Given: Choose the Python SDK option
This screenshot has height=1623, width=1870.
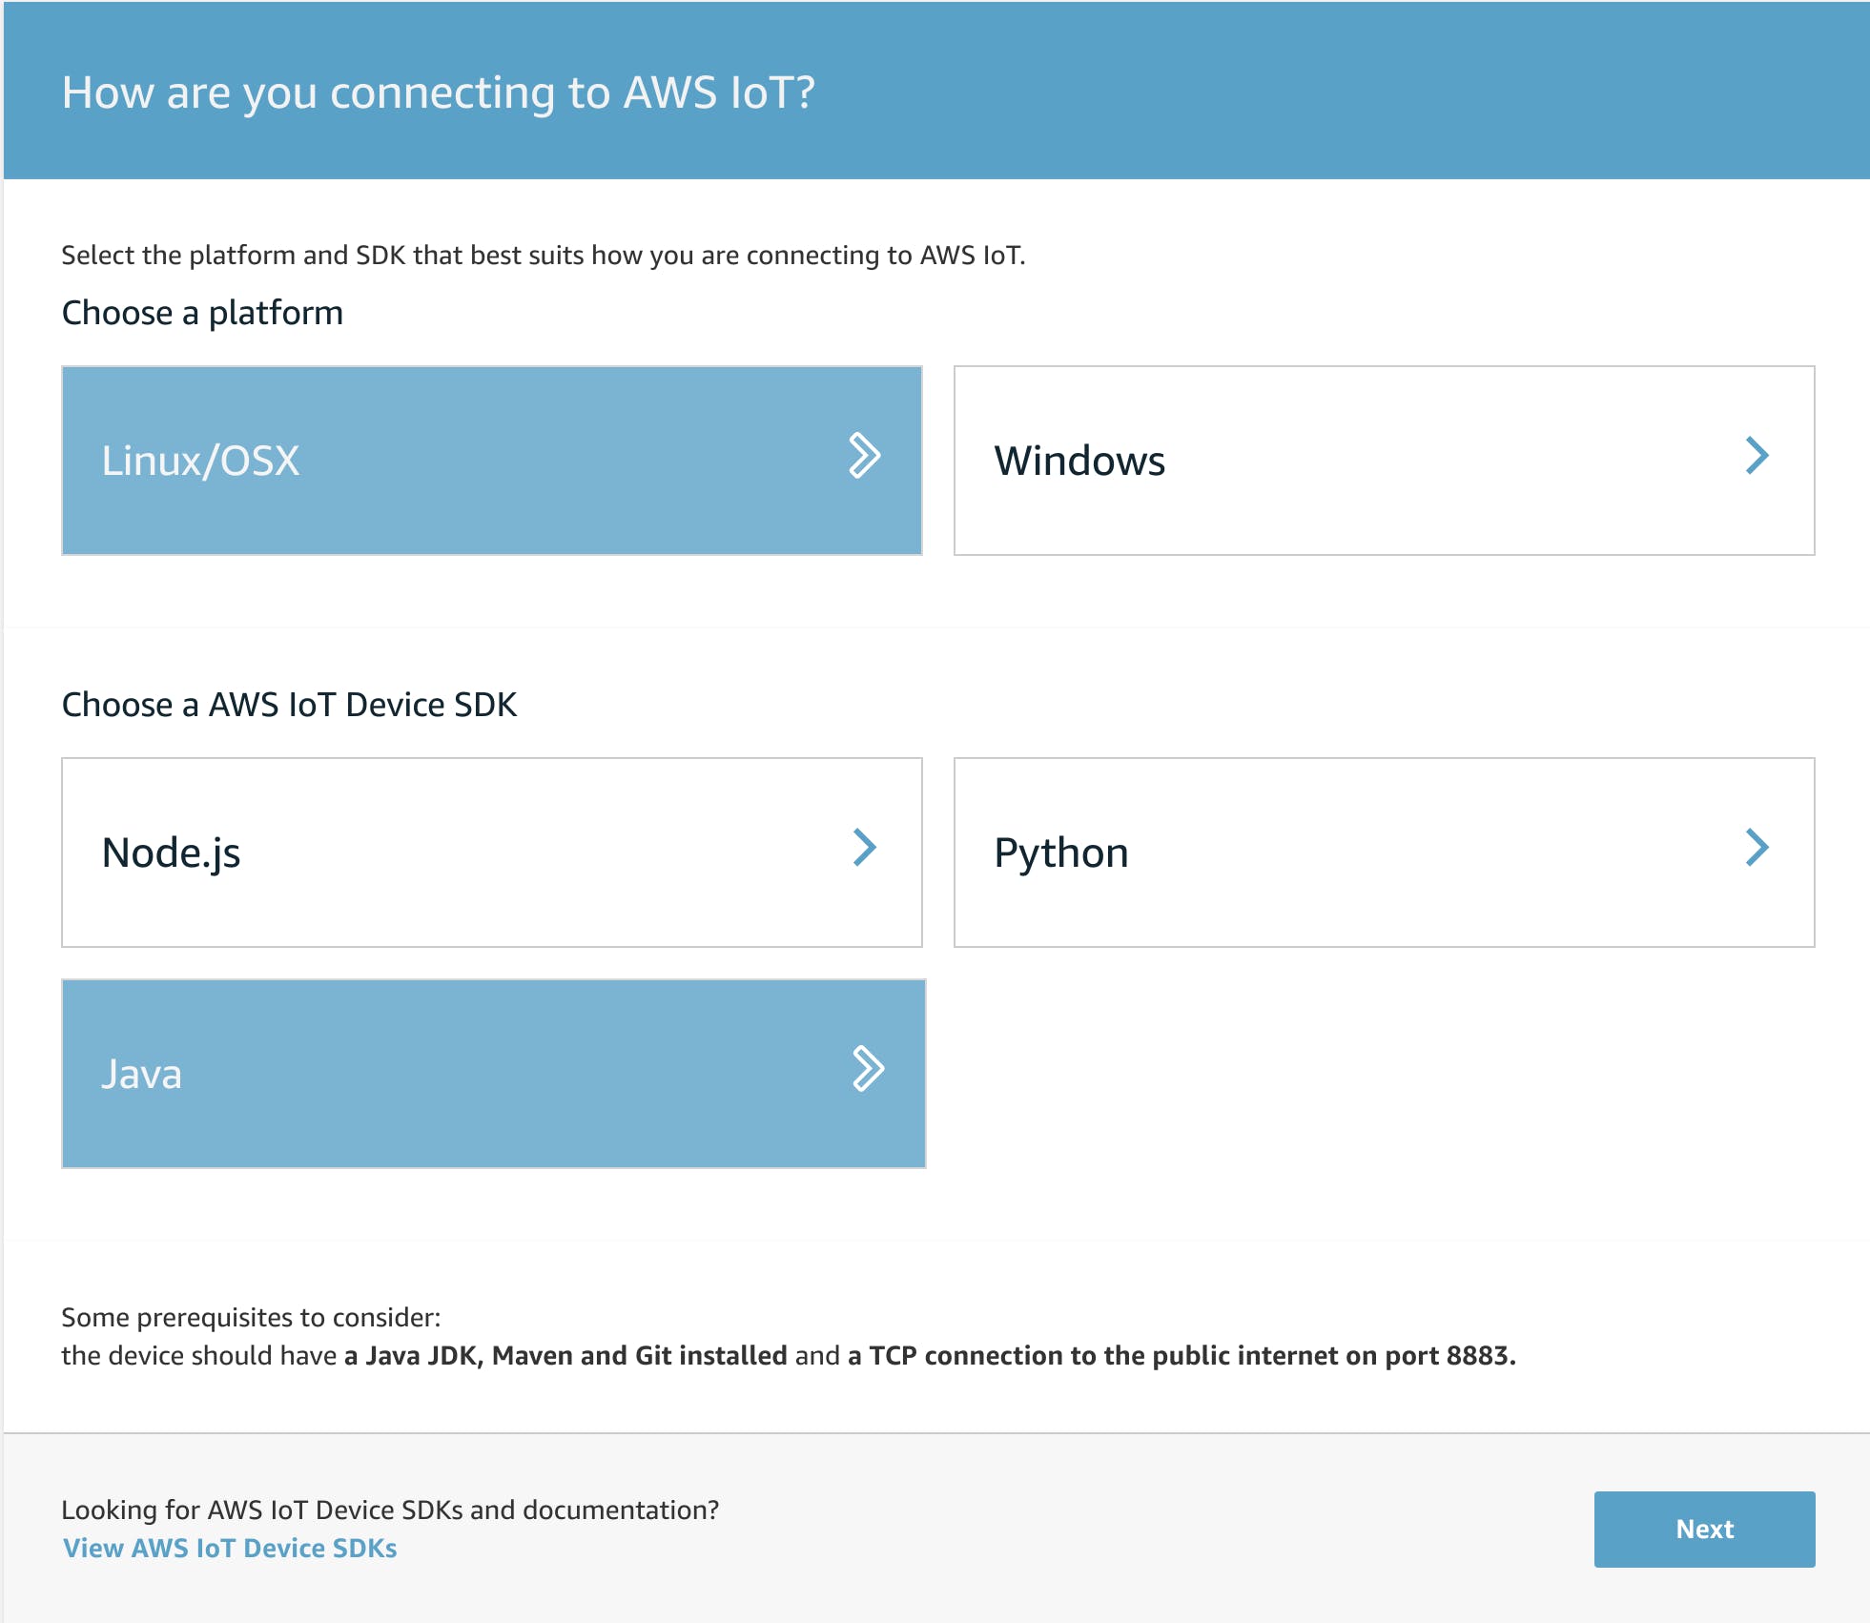Looking at the screenshot, I should (1385, 853).
